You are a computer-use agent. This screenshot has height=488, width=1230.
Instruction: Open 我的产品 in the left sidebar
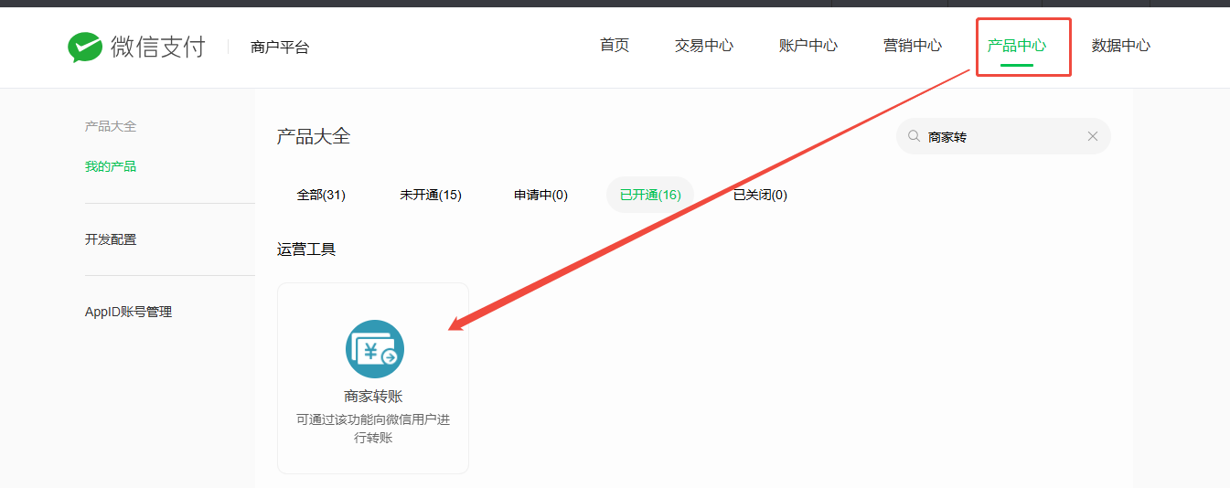click(x=111, y=166)
